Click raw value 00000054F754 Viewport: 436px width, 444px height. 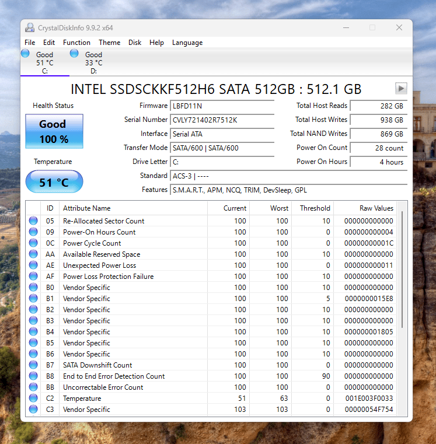tap(369, 409)
